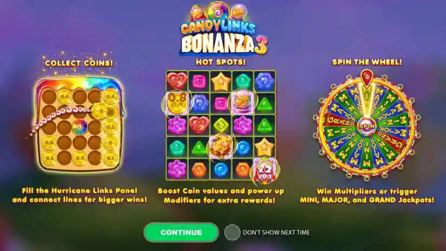Viewport: 446px width, 251px height.
Task: Click the SPIN THE WHEEL! heading
Action: (367, 62)
